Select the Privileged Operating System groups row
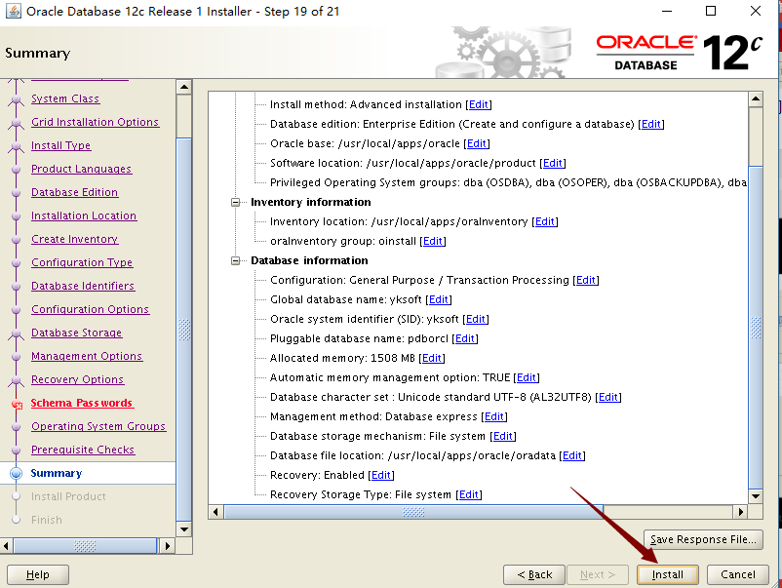 pyautogui.click(x=508, y=182)
